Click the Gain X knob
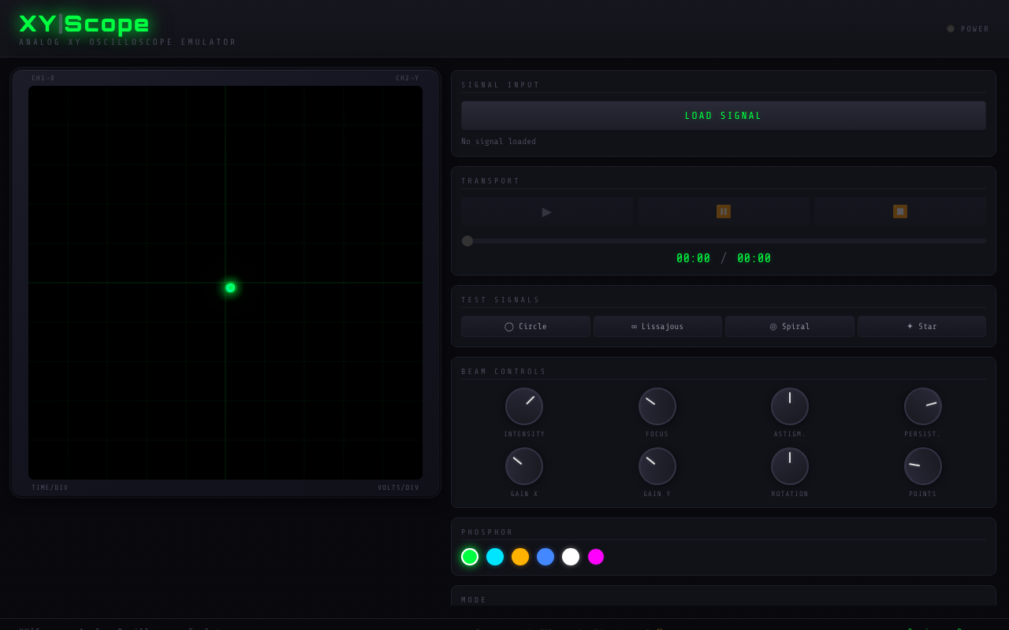 (x=524, y=466)
